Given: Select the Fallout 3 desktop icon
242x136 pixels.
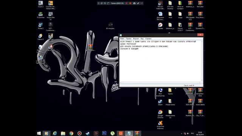Looking at the screenshot, I should pos(40,37).
